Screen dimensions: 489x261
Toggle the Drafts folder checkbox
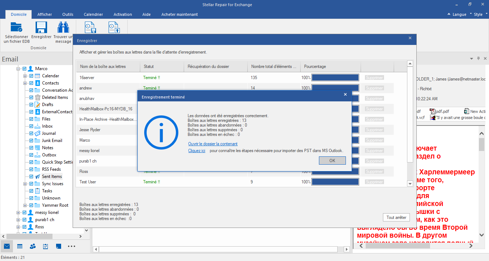click(31, 105)
